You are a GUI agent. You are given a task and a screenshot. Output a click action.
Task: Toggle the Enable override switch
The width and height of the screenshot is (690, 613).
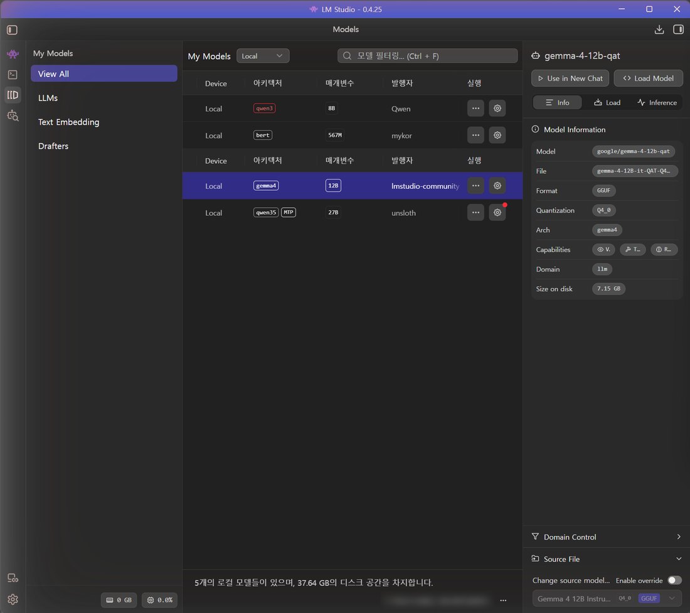[x=674, y=580]
